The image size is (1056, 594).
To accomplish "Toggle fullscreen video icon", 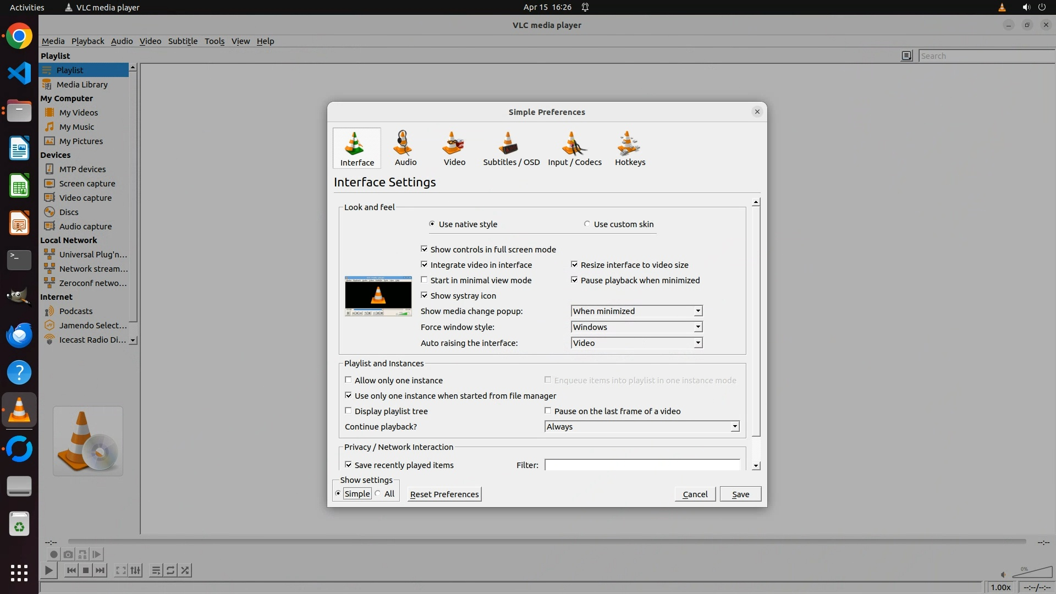I will tap(120, 570).
